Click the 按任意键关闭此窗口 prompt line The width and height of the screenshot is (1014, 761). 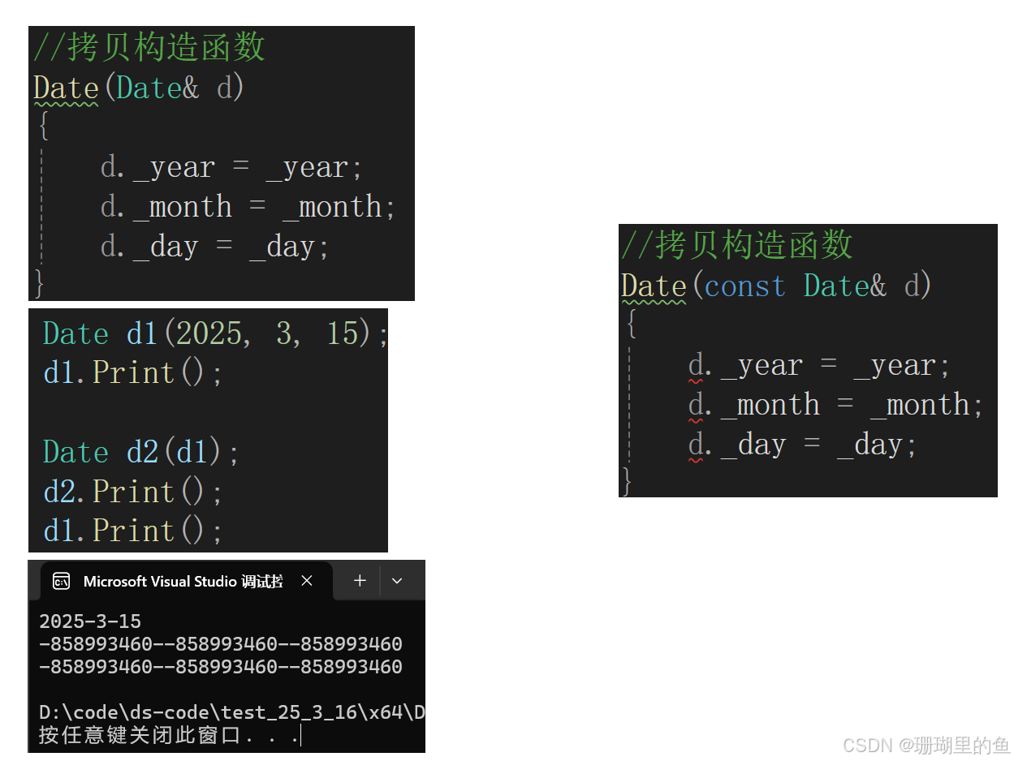[x=170, y=736]
